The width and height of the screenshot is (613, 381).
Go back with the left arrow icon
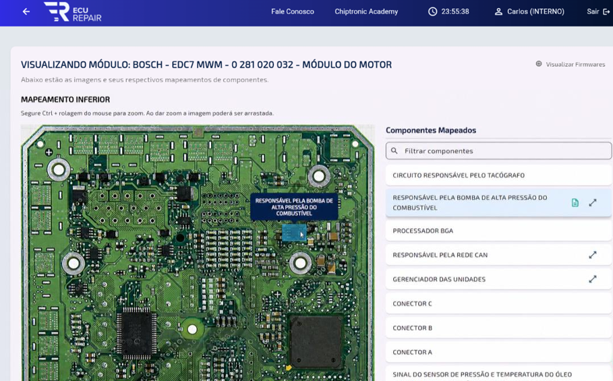(x=26, y=11)
